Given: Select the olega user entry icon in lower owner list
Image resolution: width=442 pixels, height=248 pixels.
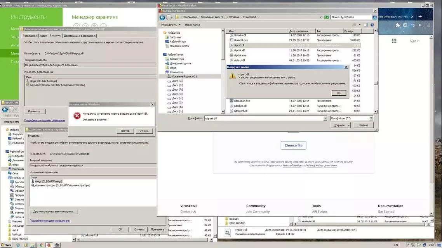Looking at the screenshot, I should pyautogui.click(x=33, y=181).
